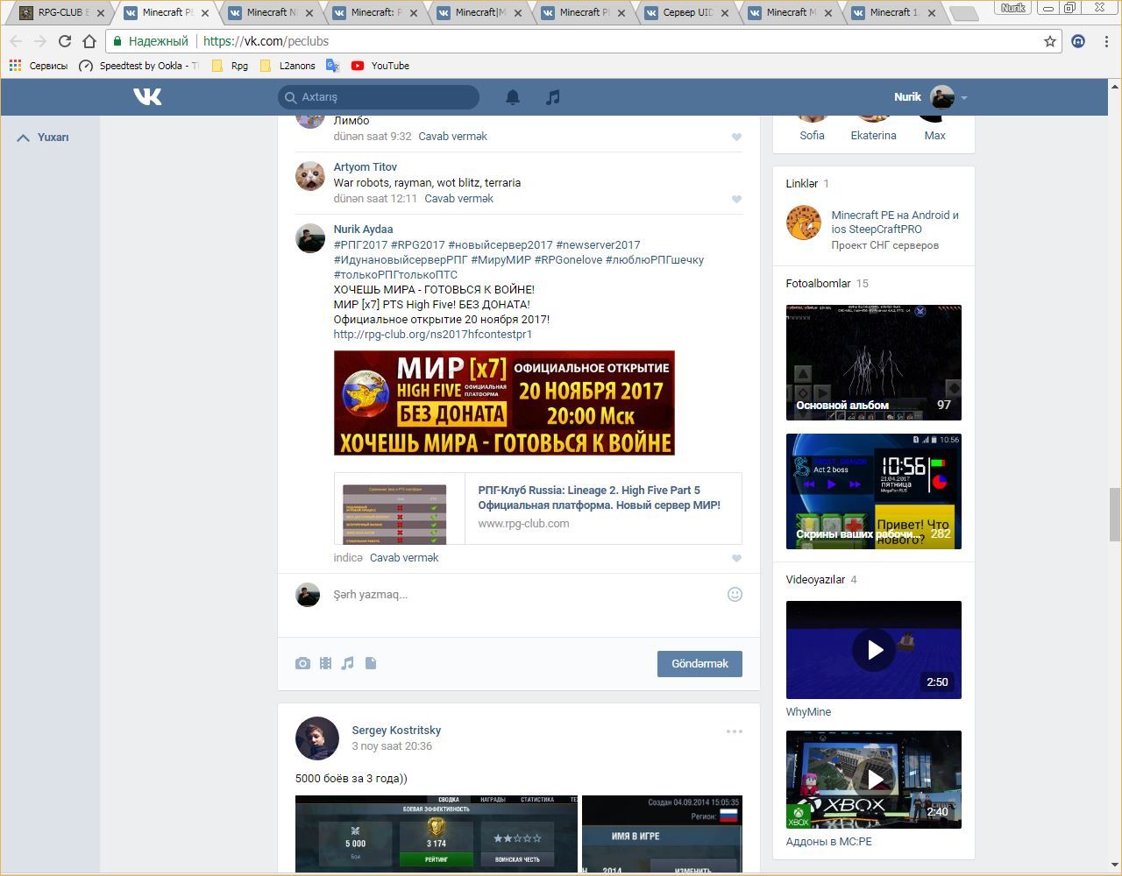
Task: Switch to the Сервер UID tab
Action: click(x=685, y=13)
